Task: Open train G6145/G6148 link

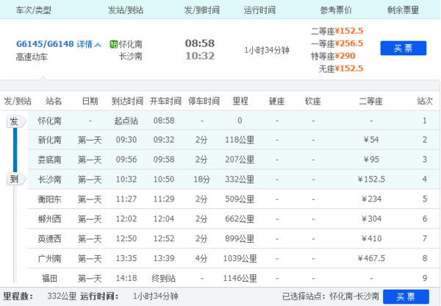Action: pos(44,44)
